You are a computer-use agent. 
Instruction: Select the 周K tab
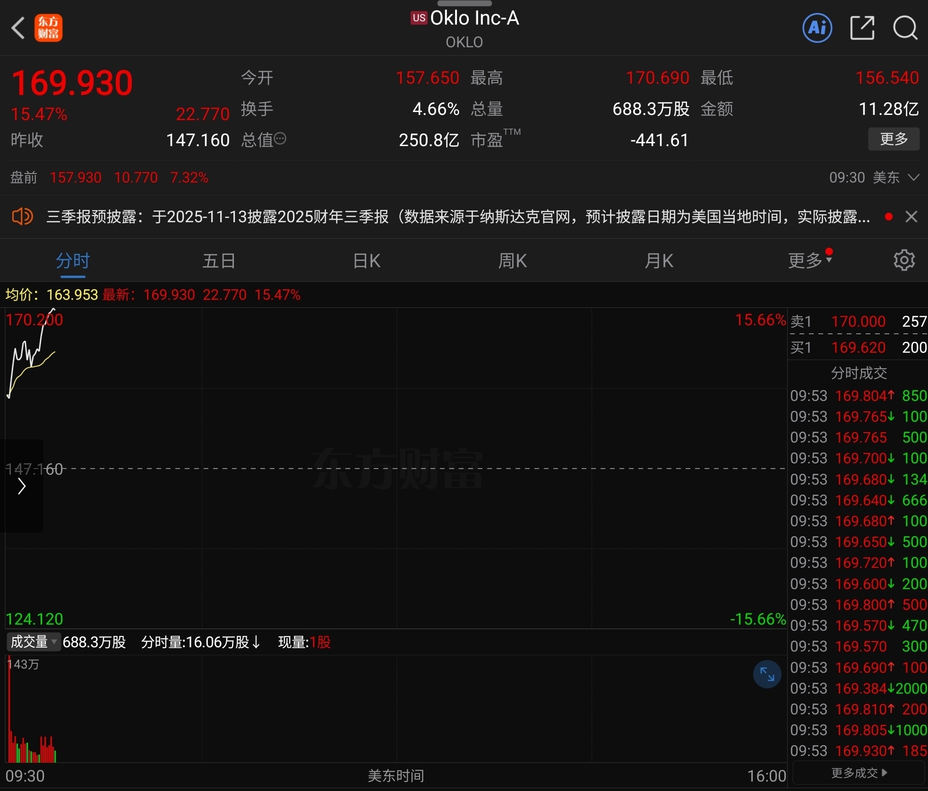[x=512, y=261]
